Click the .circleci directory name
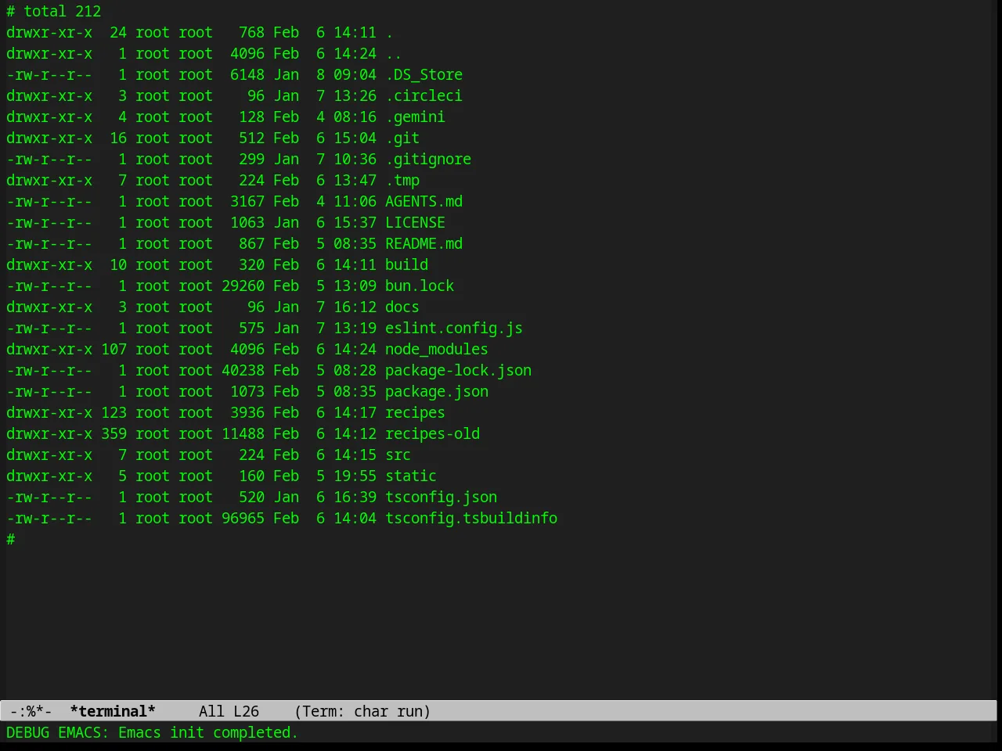 coord(424,95)
